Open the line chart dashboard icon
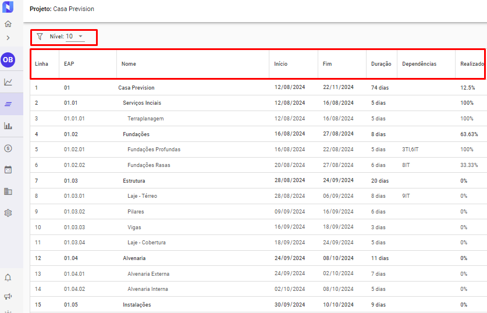 pos(8,82)
